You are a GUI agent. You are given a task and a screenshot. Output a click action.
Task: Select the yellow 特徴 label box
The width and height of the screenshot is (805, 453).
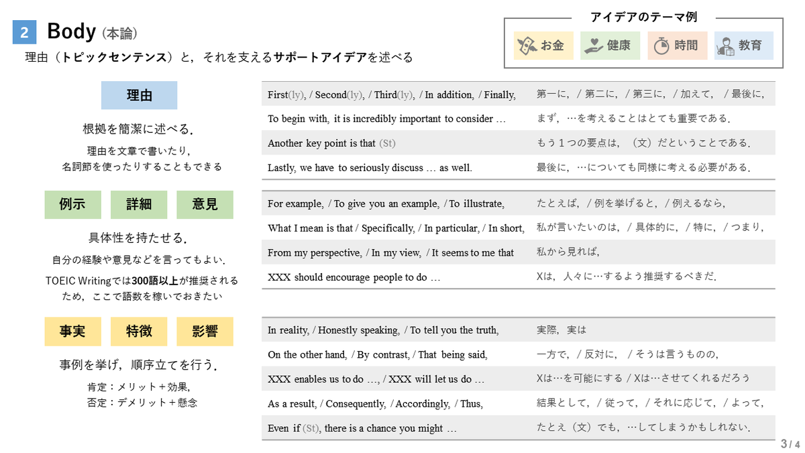click(139, 332)
